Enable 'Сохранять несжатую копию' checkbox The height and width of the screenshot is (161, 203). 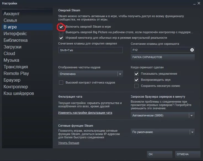136,86
